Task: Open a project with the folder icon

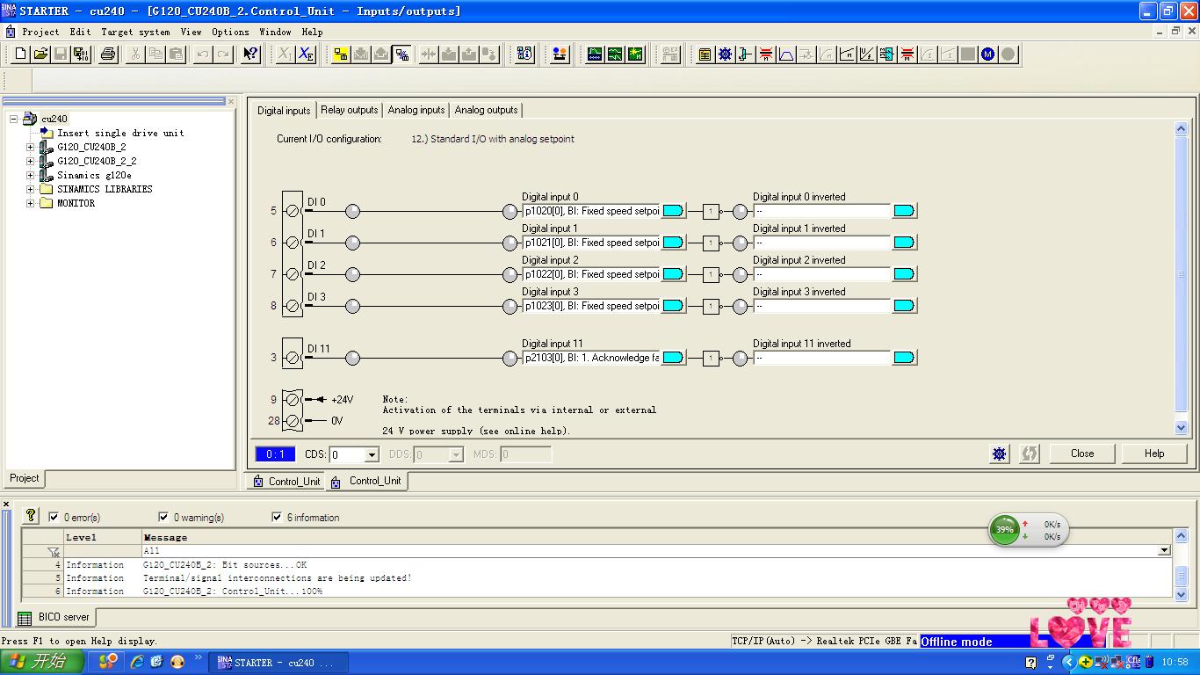Action: (x=40, y=54)
